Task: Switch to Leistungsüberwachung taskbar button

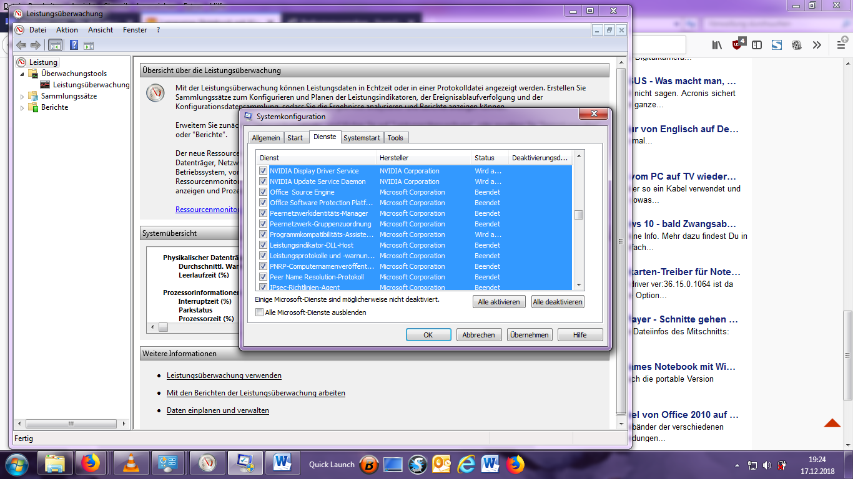Action: (207, 464)
